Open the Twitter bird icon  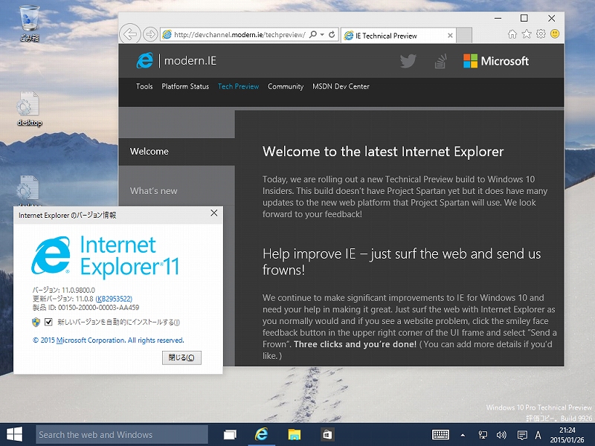click(x=408, y=61)
